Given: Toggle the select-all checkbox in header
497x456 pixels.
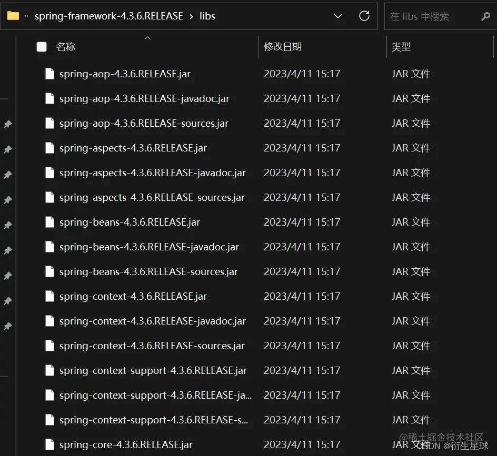Looking at the screenshot, I should [42, 47].
